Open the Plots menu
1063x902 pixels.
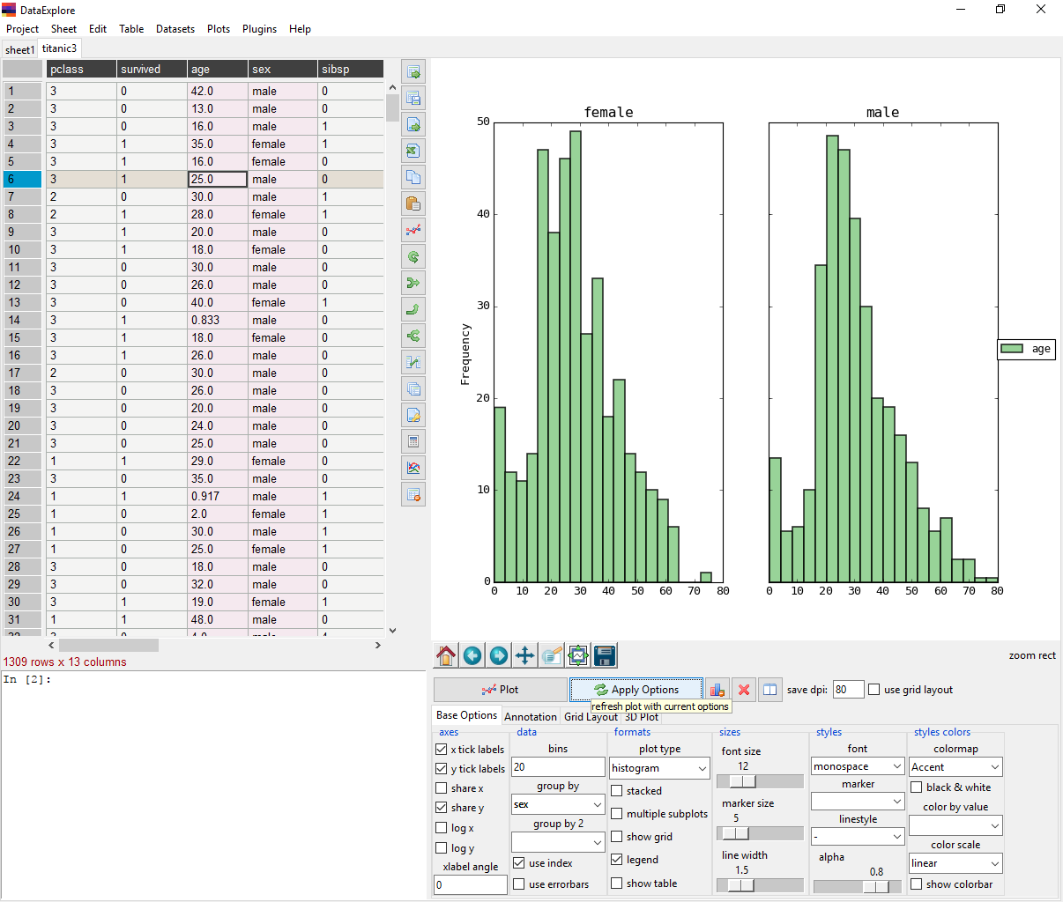click(x=219, y=28)
